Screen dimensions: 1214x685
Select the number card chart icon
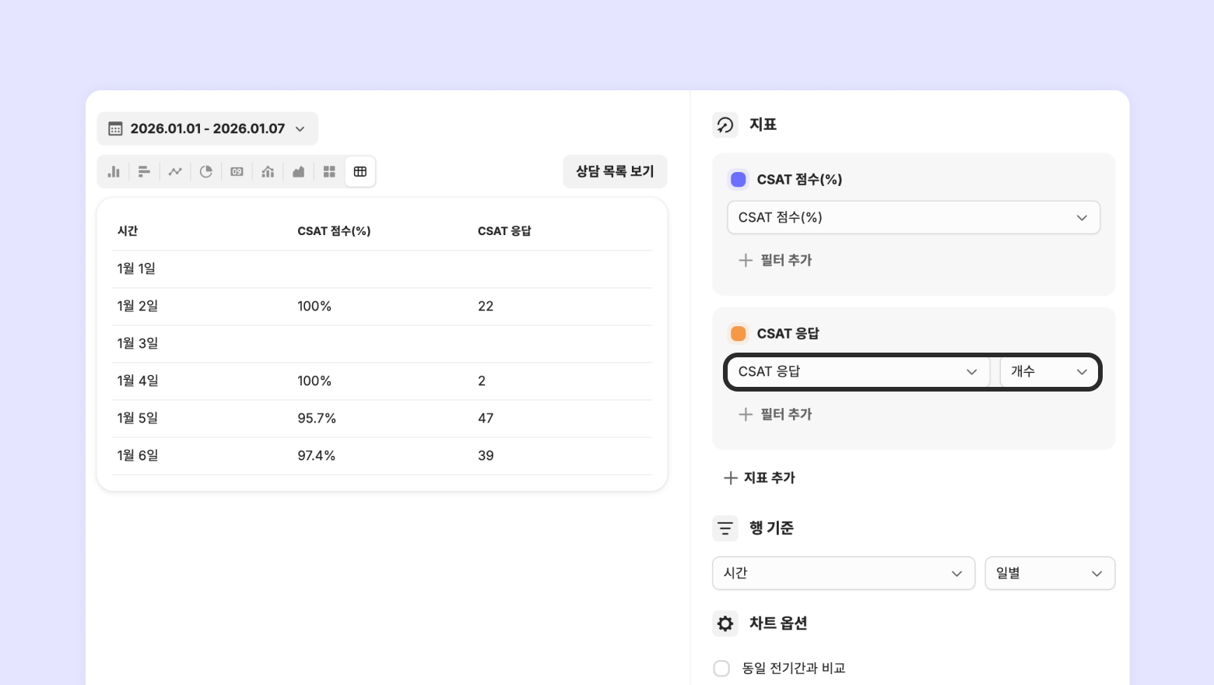coord(237,172)
